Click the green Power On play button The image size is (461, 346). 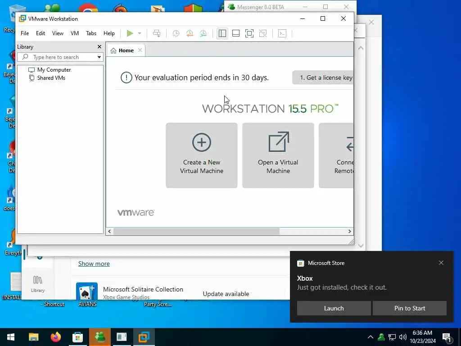tap(130, 33)
